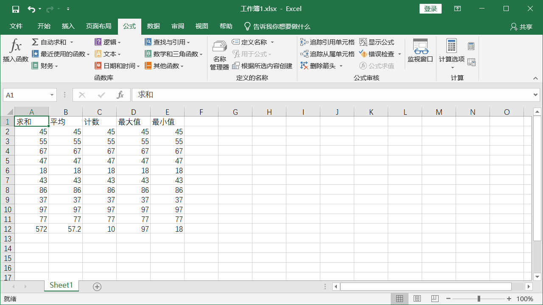Click the 插入函数 (Insert Function) fx icon

click(16, 46)
